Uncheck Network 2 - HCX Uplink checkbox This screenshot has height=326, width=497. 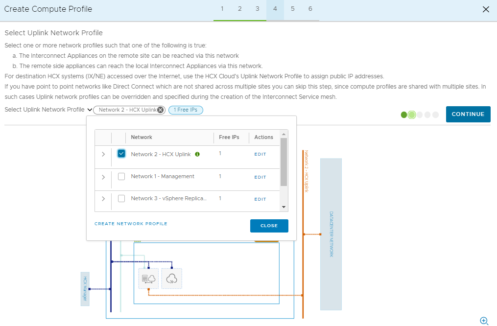coord(121,154)
